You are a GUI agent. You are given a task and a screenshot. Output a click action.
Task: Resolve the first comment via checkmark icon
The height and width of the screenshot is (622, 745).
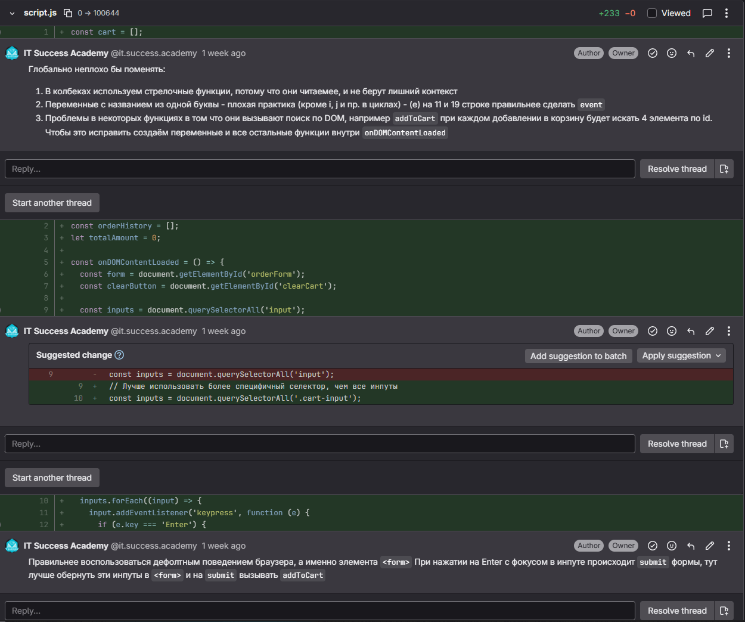click(653, 53)
